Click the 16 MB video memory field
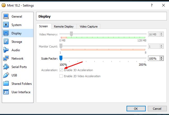The image size is (169, 115). (154, 34)
